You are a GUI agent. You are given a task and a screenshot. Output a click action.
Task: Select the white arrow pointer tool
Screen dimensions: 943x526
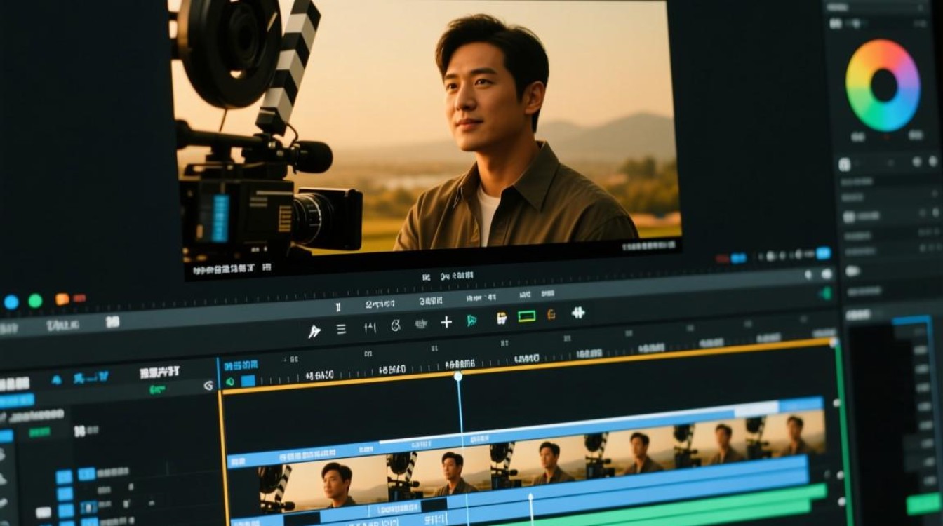[x=314, y=331]
